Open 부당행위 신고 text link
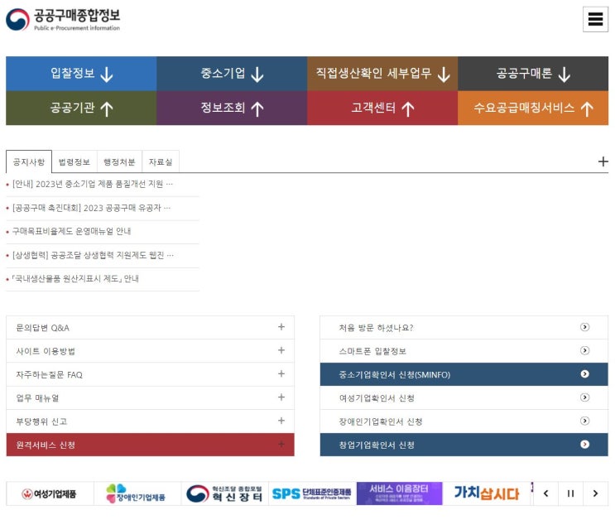615x520 pixels. (41, 422)
